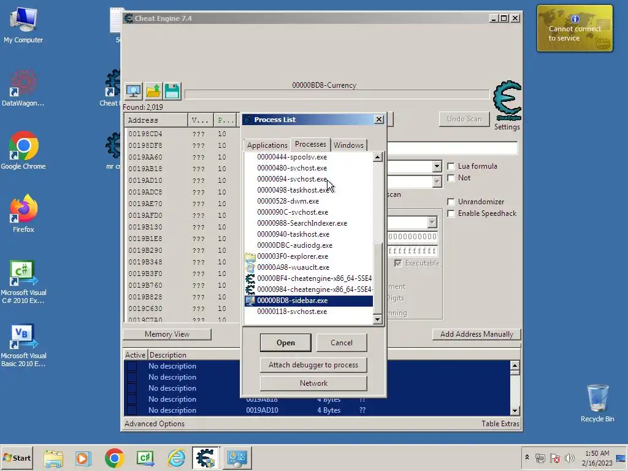The width and height of the screenshot is (628, 471).
Task: Open the Recycle Bin
Action: [597, 403]
